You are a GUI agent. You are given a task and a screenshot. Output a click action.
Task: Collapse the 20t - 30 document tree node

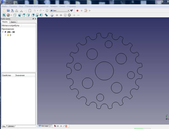tap(3, 32)
